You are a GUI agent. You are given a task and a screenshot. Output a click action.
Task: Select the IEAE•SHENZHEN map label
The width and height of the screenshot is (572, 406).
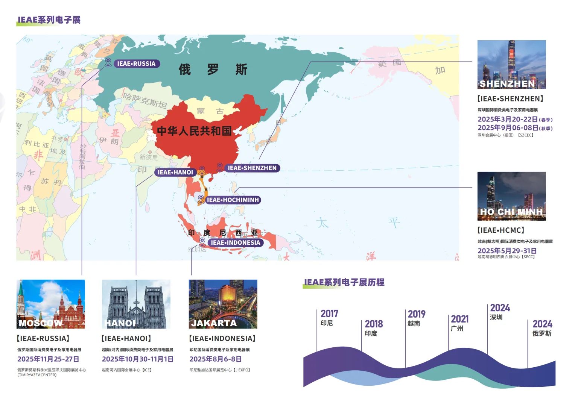252,168
